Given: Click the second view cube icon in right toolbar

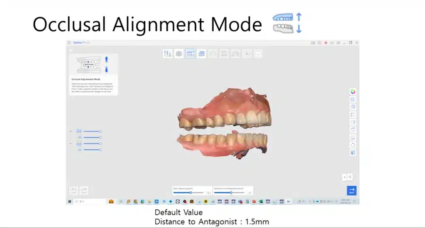Looking at the screenshot, I should (353, 107).
